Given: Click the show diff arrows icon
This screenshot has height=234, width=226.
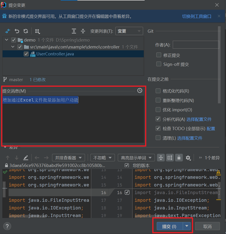Looking at the screenshot, I should pos(8,31).
